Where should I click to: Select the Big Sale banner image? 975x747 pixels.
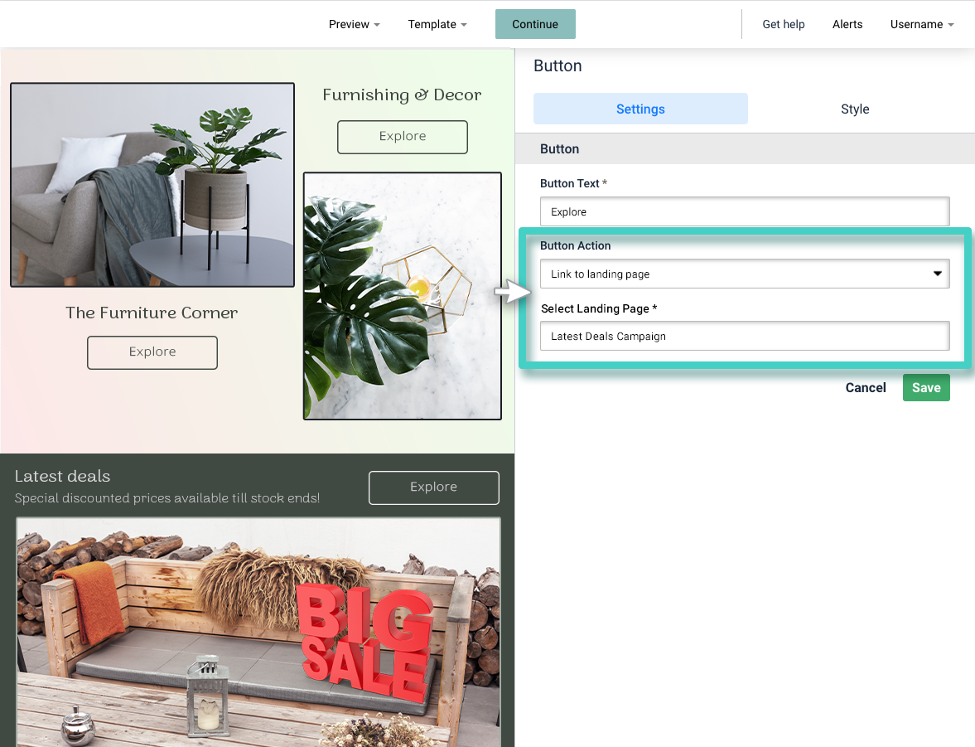click(258, 632)
